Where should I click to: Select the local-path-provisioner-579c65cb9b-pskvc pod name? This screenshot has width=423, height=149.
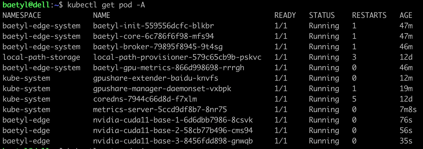[x=177, y=57]
